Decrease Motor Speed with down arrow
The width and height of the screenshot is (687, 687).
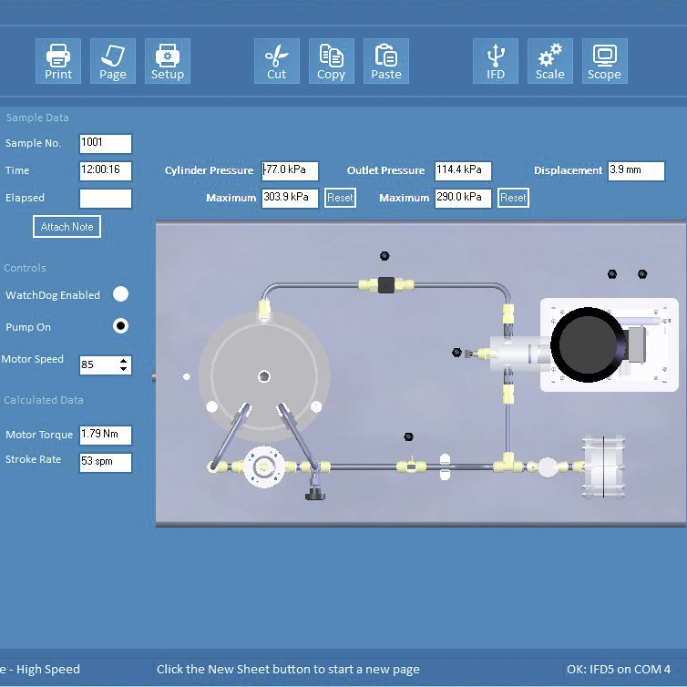coord(124,370)
